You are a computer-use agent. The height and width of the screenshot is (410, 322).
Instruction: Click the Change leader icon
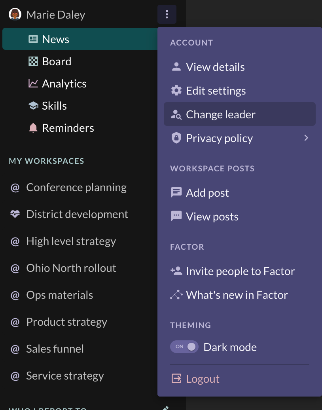pos(176,114)
